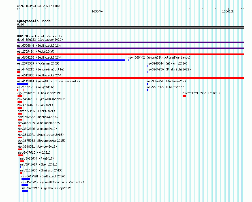Screen dimensions: 252x202
Task: Open variant dgv8201n152 (Chaisson2019)
Action: point(39,93)
